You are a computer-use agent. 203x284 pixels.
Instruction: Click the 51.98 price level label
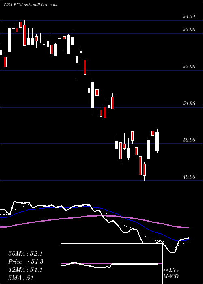pyautogui.click(x=189, y=103)
